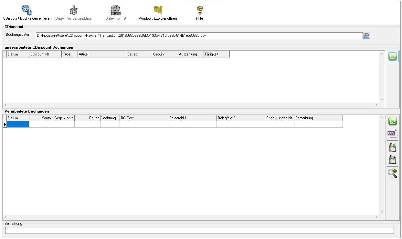Export unverarbeitete Buchungen to Excel
This screenshot has width=402, height=239.
393,56
